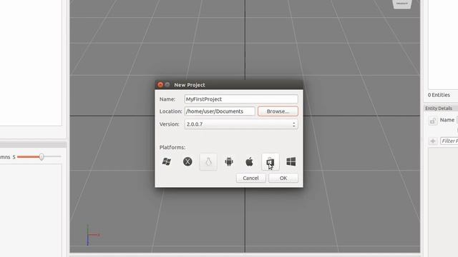Select the Mac OS X platform icon
Viewport: 458px width, 257px height.
click(x=187, y=161)
